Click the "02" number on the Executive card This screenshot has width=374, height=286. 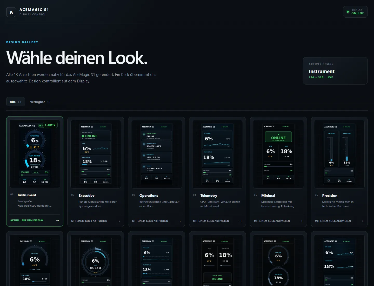pyautogui.click(x=73, y=195)
